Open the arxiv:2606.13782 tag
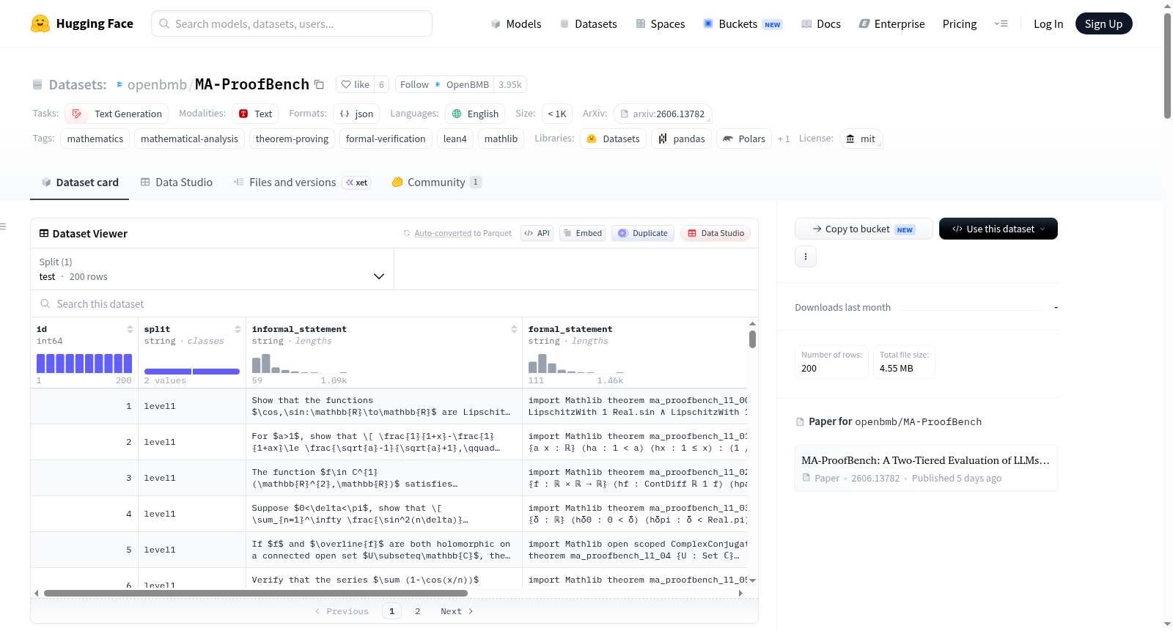Screen dimensions: 1173x631 pyautogui.click(x=663, y=114)
